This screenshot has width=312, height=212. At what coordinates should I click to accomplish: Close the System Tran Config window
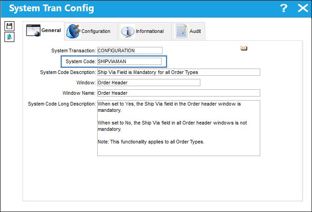tap(303, 9)
